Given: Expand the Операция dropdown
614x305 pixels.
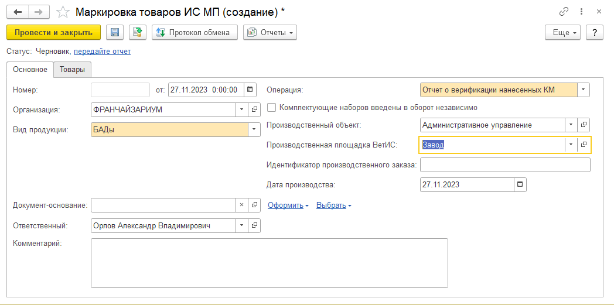Looking at the screenshot, I should 583,90.
